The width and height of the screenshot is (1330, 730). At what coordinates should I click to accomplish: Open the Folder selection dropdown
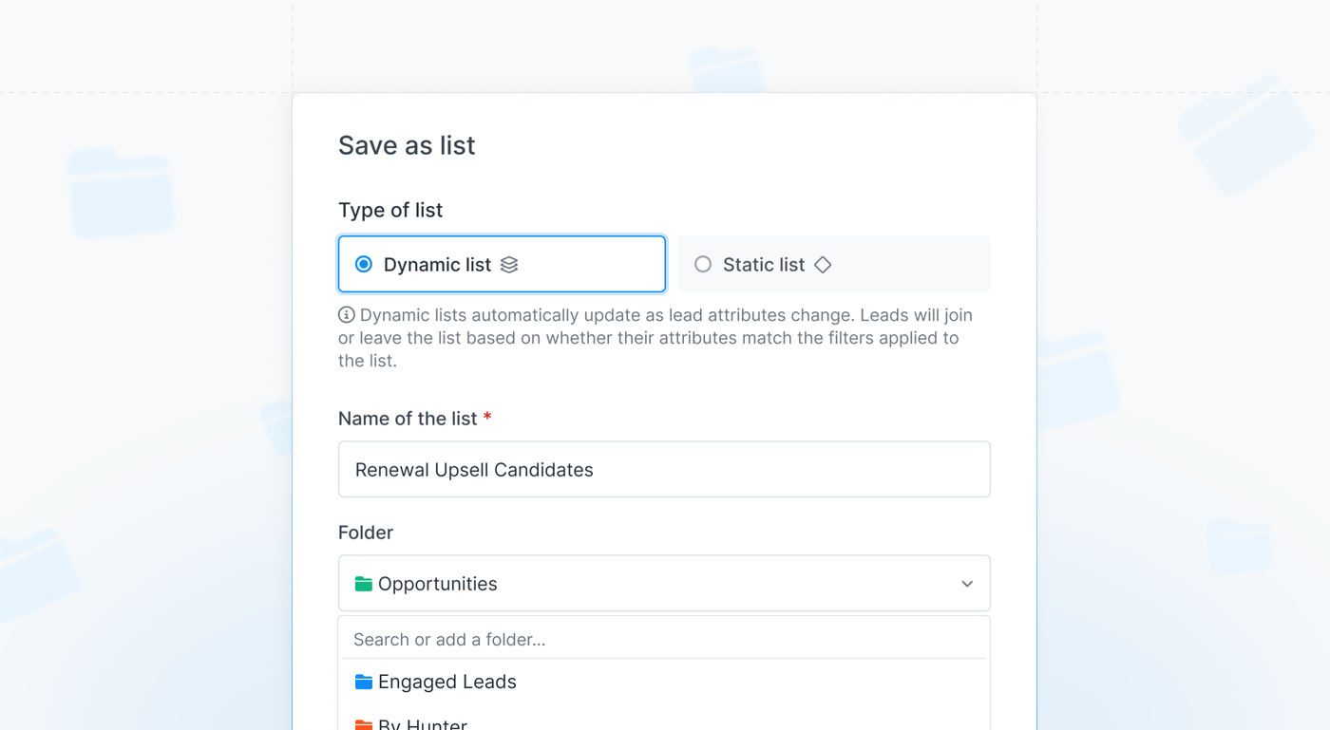(x=664, y=583)
